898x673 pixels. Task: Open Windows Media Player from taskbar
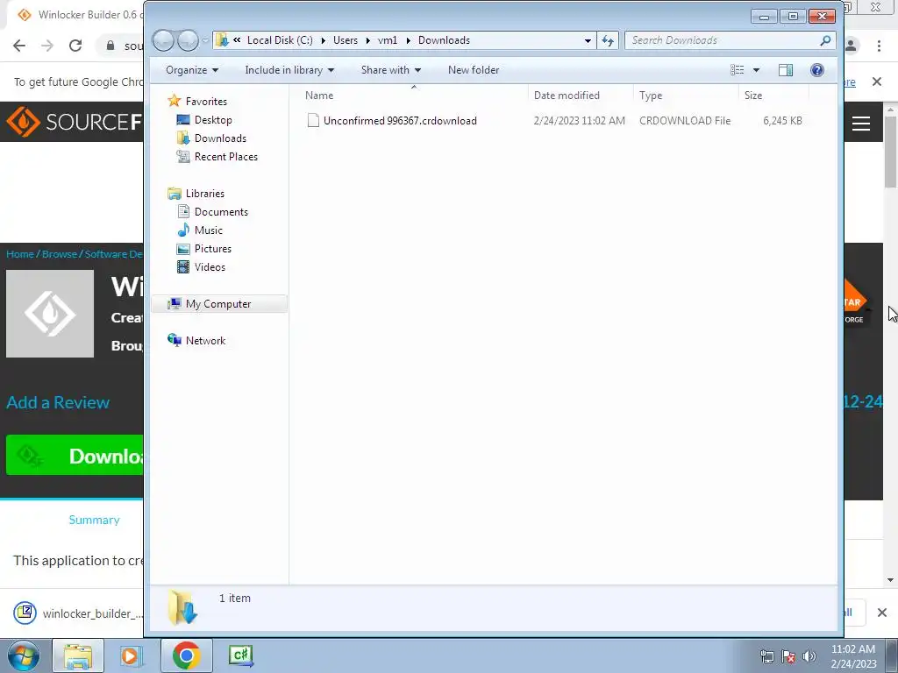(131, 655)
